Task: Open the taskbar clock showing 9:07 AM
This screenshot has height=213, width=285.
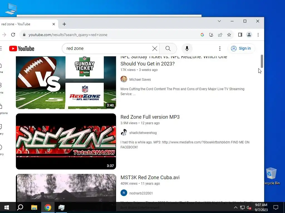Action: coord(261,207)
